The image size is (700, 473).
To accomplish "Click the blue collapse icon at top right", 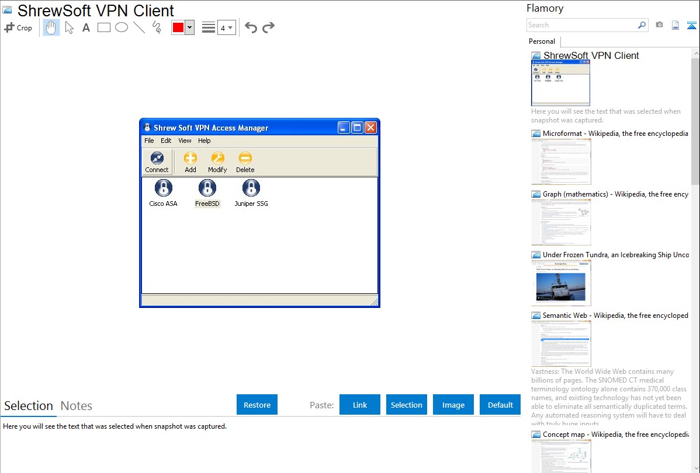I will 691,25.
